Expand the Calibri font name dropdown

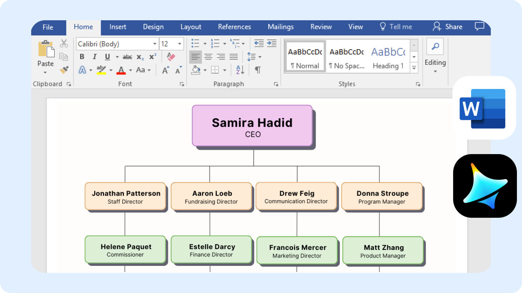[156, 44]
